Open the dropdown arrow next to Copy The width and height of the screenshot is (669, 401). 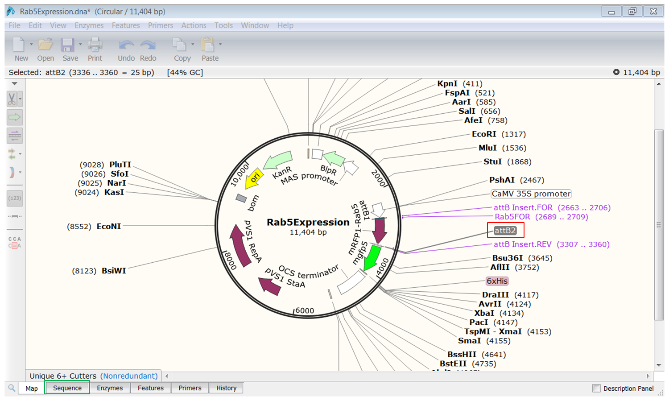pos(193,44)
